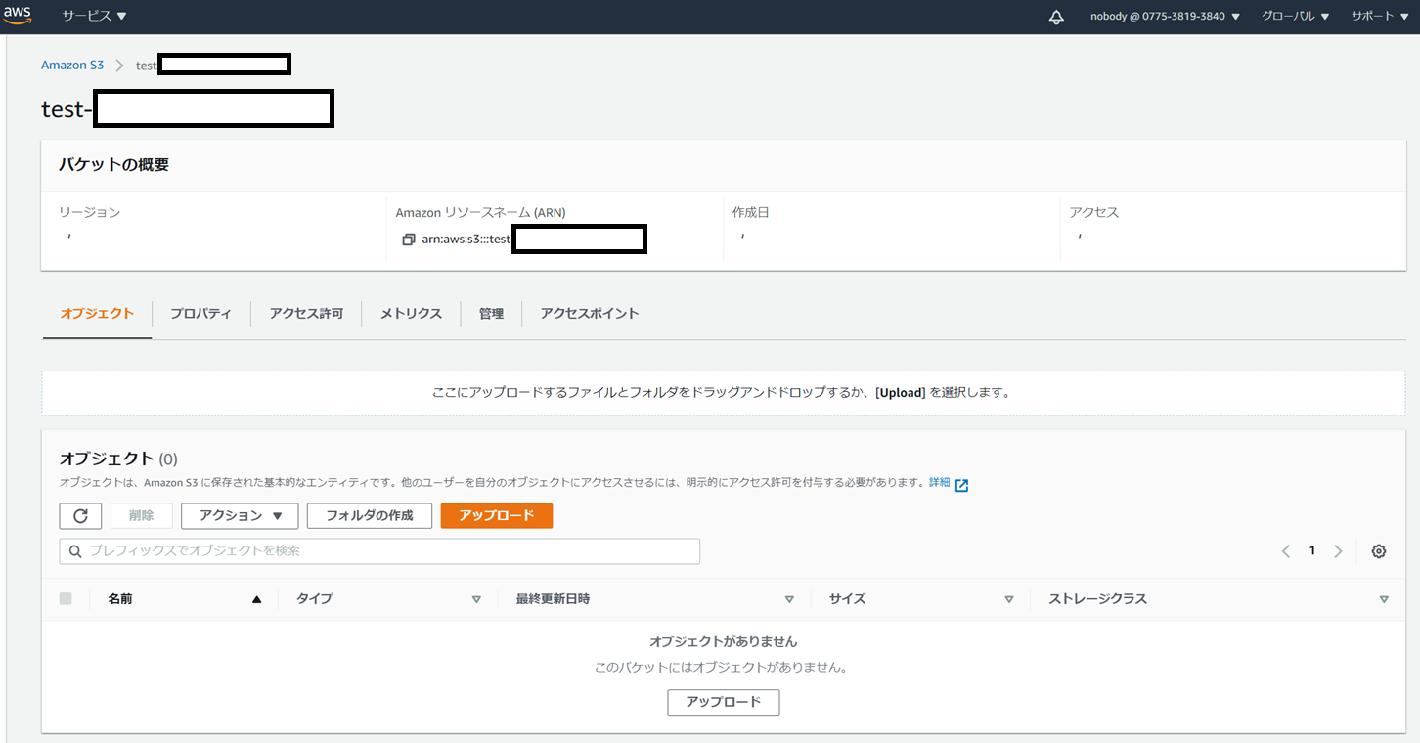Go to previous page arrow

(x=1286, y=551)
